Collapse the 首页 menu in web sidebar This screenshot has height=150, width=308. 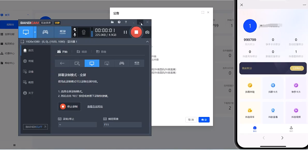click(28, 15)
